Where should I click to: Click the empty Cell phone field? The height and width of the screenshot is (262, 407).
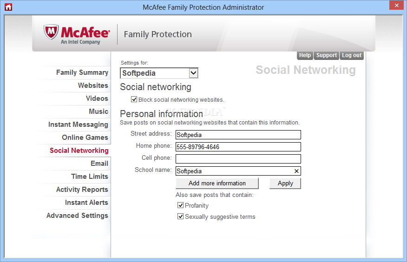coord(238,159)
